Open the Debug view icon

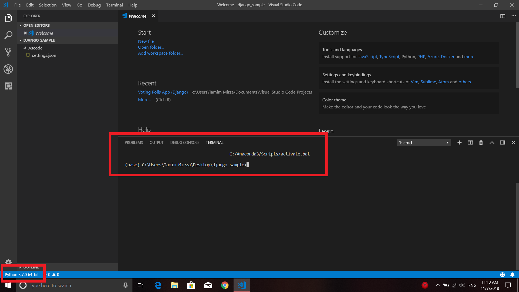click(x=8, y=69)
